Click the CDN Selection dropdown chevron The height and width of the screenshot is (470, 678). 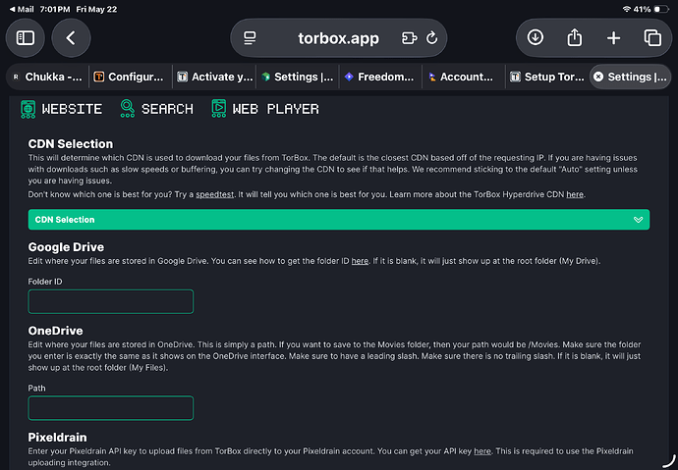click(638, 220)
